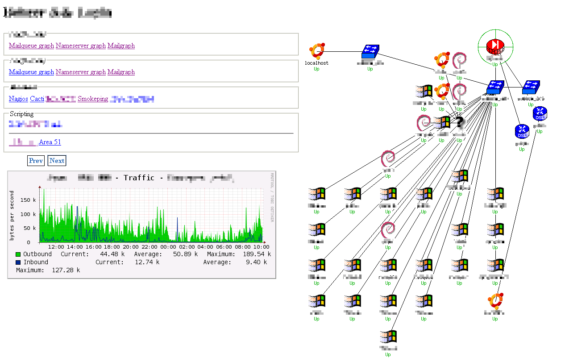Click the 'localhost' host label
The height and width of the screenshot is (362, 565).
tap(316, 63)
